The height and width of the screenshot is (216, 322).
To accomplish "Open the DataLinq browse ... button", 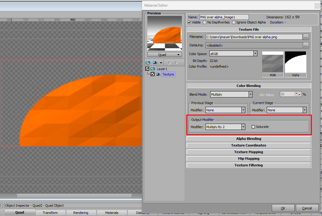I will tap(305, 45).
